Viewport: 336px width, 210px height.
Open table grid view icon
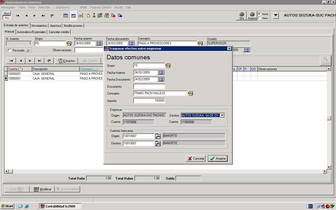pos(66,16)
